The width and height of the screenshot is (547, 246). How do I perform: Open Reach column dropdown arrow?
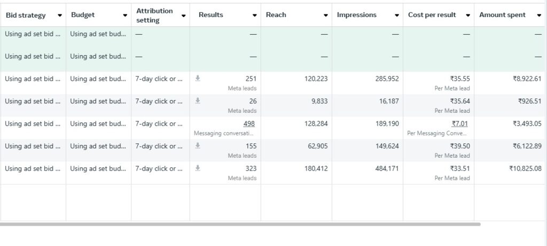[325, 16]
